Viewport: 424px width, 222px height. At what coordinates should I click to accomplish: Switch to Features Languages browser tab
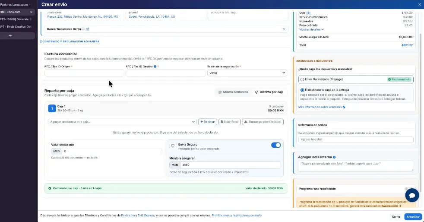[x=15, y=5]
